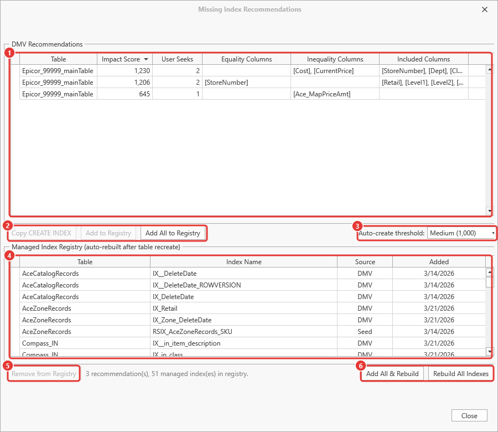Screen dimensions: 498x432
Task: Click the registry grid scrollbar thumb
Action: (490, 282)
